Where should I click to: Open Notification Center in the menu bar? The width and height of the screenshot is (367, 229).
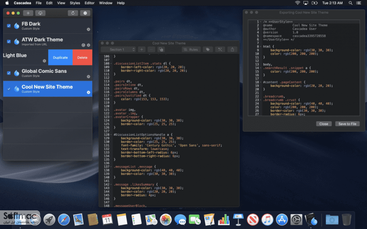(x=359, y=3)
